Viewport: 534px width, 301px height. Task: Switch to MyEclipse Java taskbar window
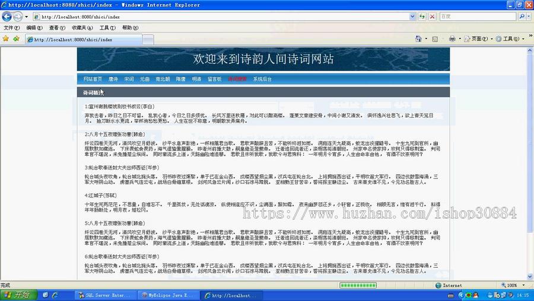(169, 295)
